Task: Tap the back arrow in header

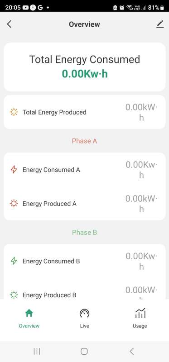Action: [9, 24]
